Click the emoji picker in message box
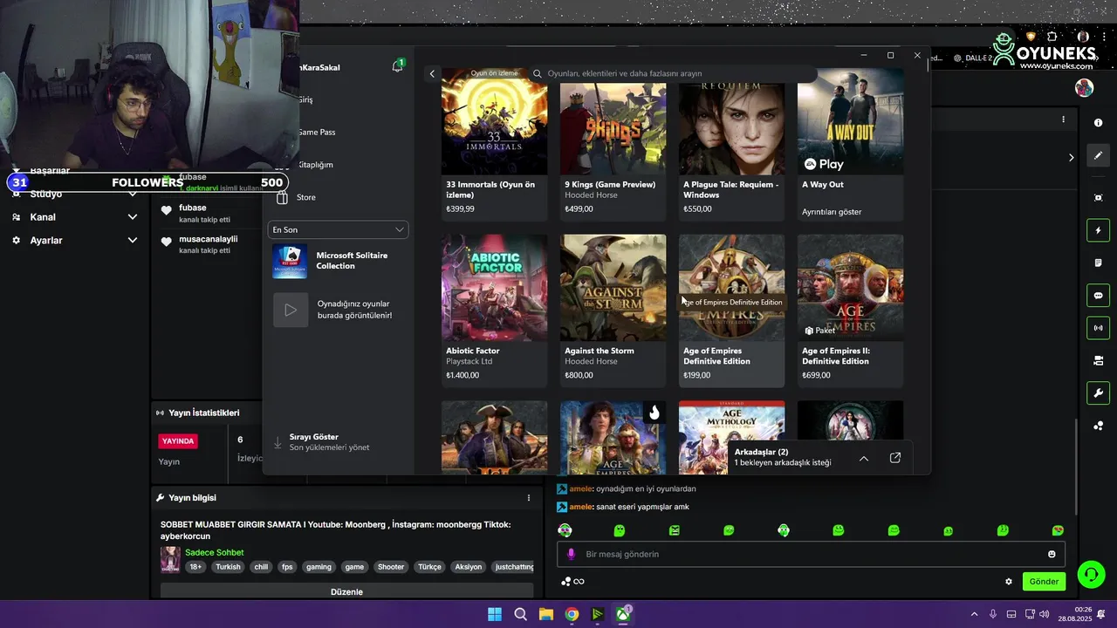 click(x=1052, y=554)
